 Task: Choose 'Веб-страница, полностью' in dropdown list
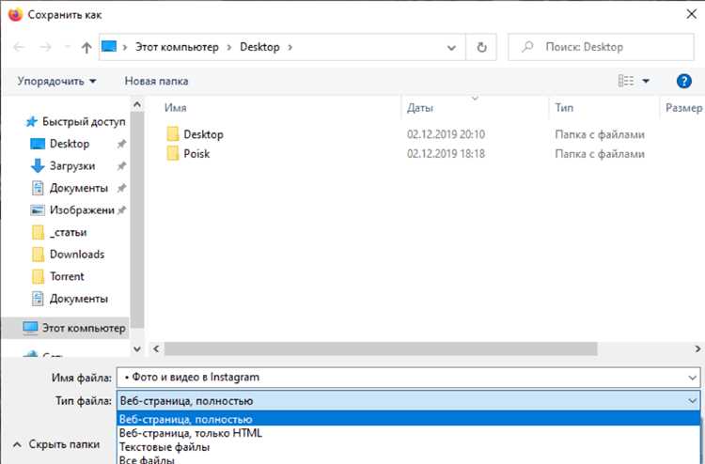408,420
